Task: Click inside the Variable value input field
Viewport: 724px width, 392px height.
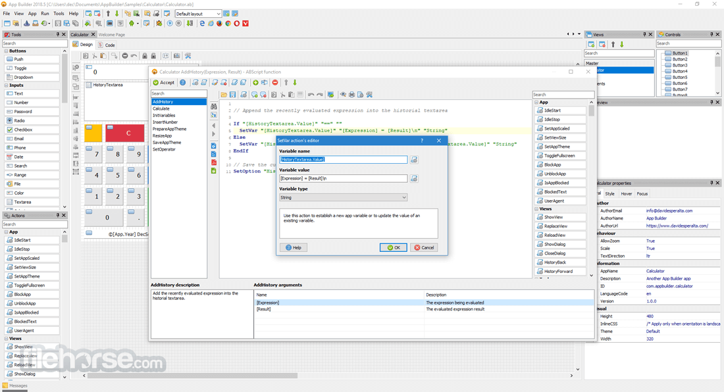Action: point(343,178)
